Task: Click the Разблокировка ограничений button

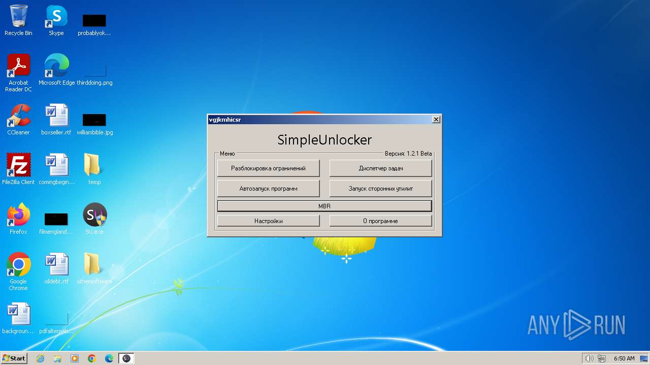Action: (x=268, y=168)
